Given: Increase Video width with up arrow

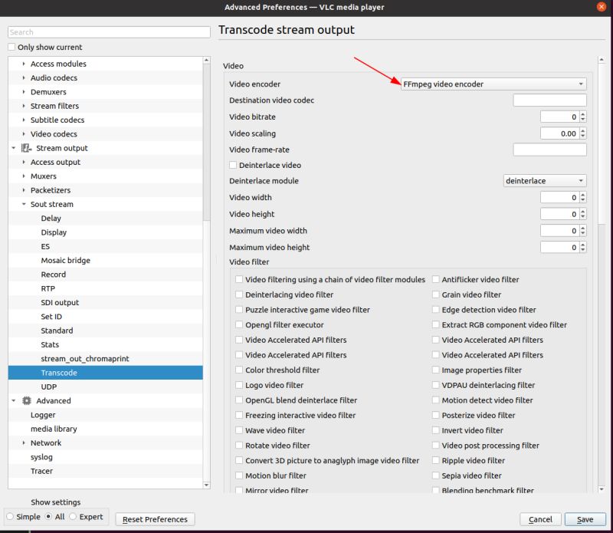Looking at the screenshot, I should tap(583, 195).
